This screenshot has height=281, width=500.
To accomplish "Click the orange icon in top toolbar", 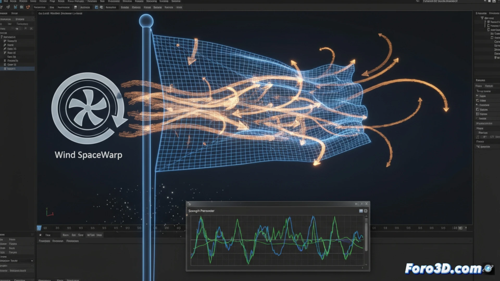I will pos(28,7).
